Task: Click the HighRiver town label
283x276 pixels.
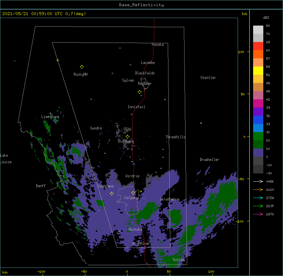Action: (x=141, y=244)
